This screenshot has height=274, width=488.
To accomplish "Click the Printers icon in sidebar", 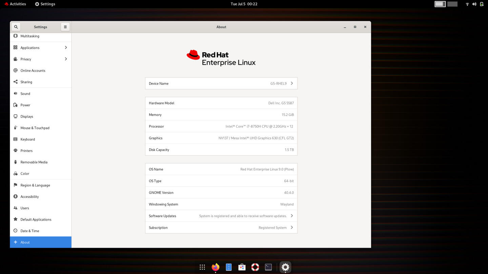I will 15,151.
